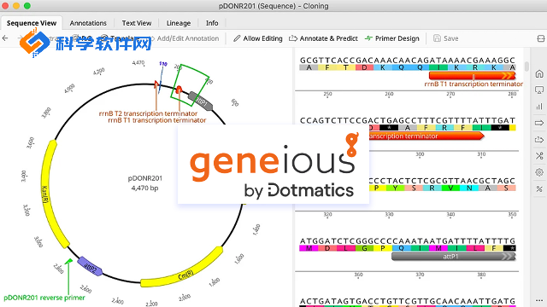
Task: Click the three dots at sidebar bottom
Action: [539, 300]
